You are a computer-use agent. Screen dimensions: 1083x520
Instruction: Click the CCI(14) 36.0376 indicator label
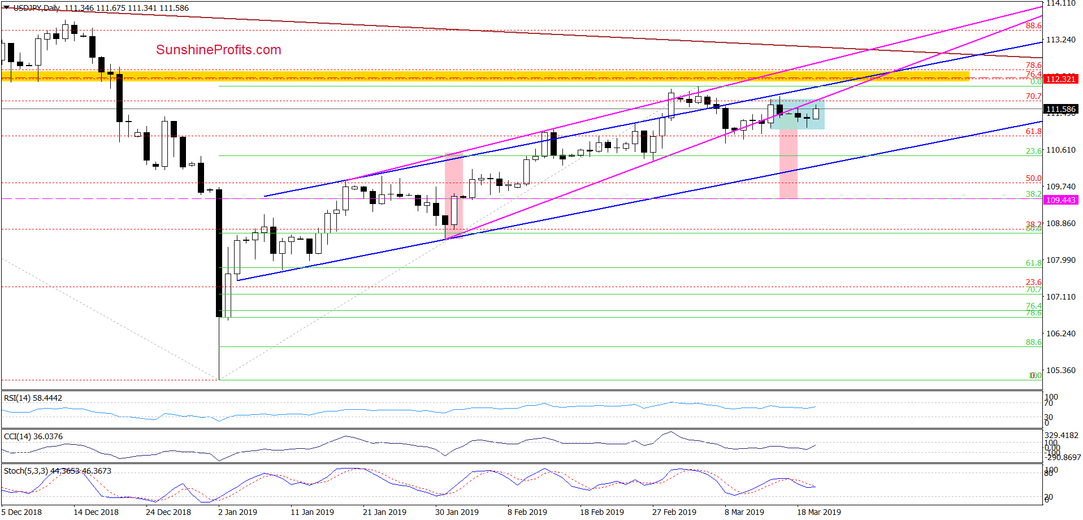[33, 436]
